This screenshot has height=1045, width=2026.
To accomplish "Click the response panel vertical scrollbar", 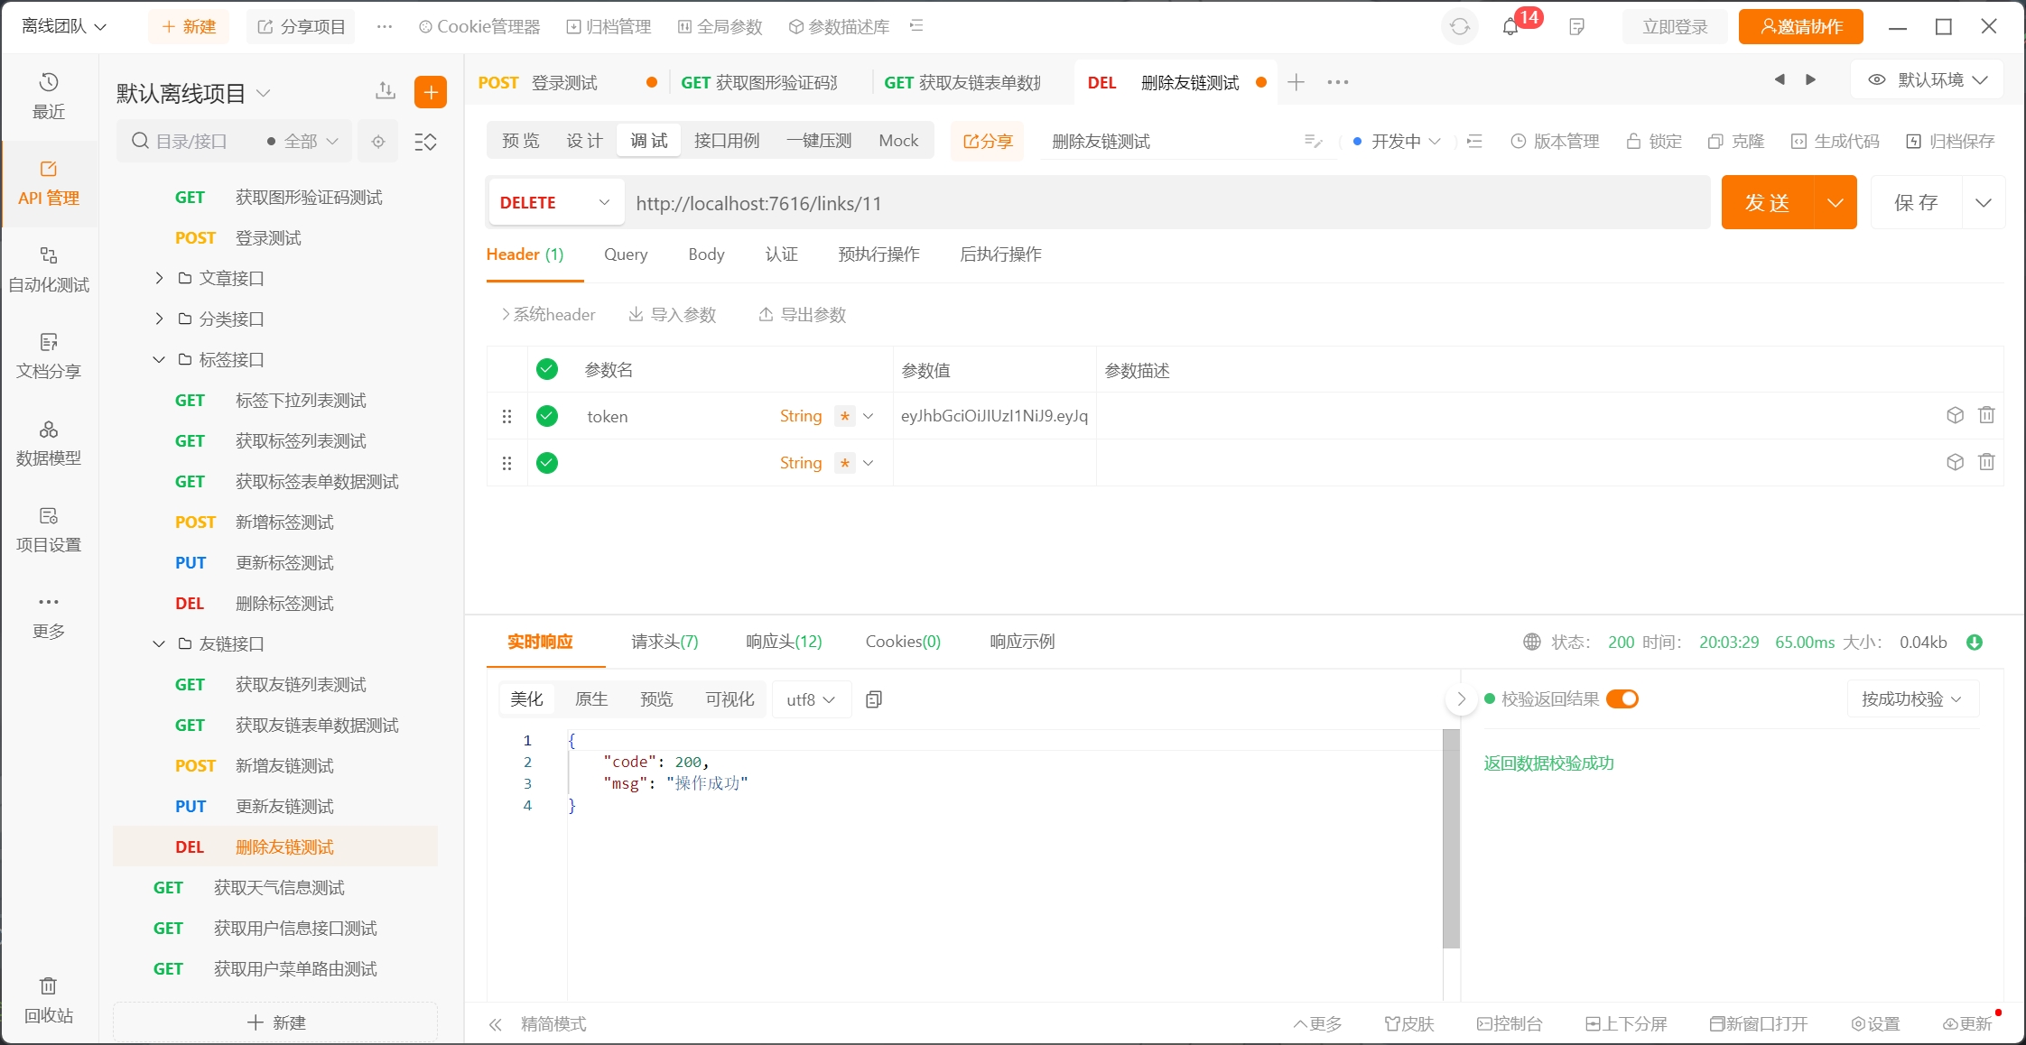I will (x=1451, y=839).
